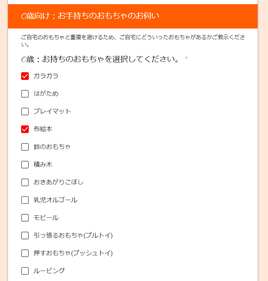Viewport: 268px width, 281px height.
Task: Click the description text about ご自宅のおもちゃ
Action: (x=133, y=41)
